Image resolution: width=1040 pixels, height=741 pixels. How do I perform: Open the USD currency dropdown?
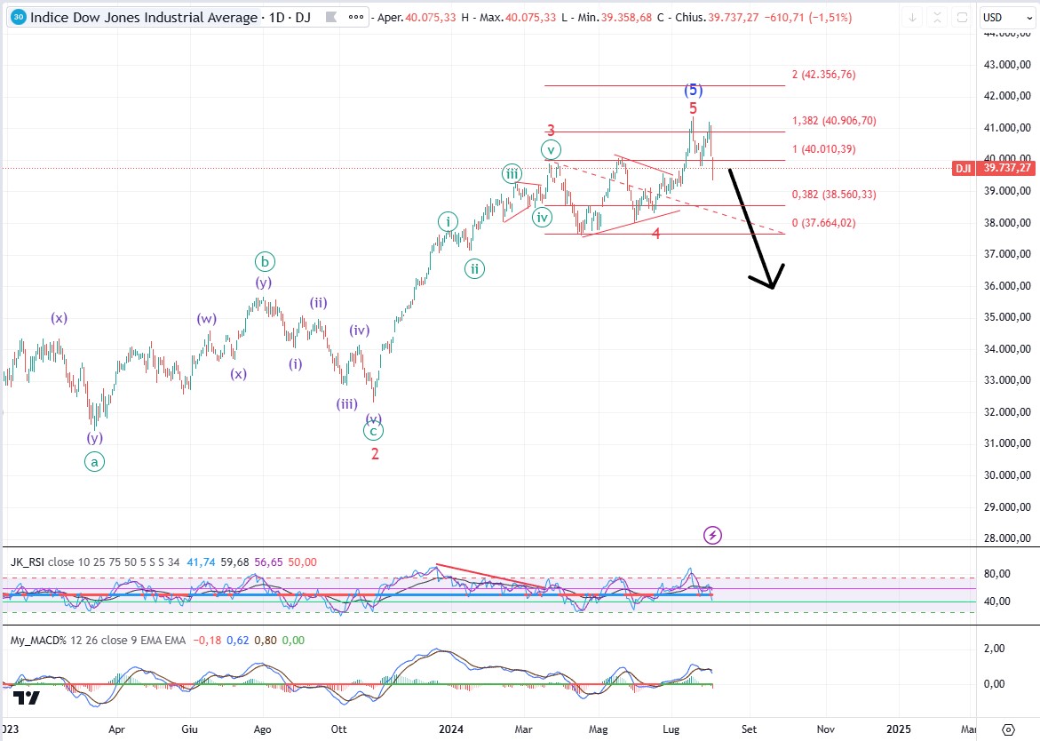click(1007, 18)
